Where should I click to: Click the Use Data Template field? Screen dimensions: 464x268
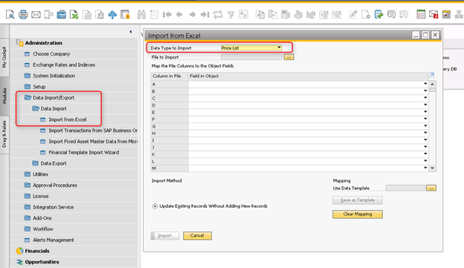[x=405, y=188]
